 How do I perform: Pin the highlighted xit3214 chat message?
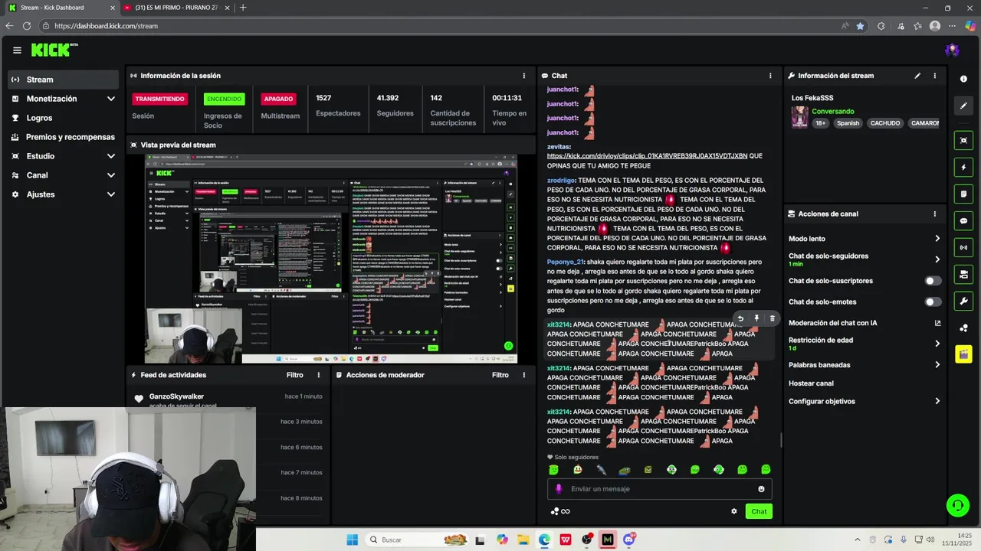[756, 318]
